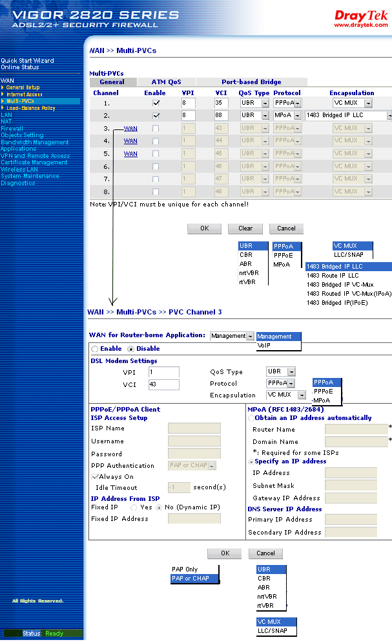This screenshot has width=392, height=642.
Task: Select PAP Only authentication option
Action: click(x=194, y=569)
